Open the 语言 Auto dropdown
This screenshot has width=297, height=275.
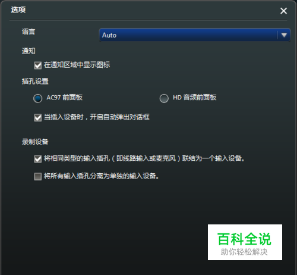coord(195,35)
